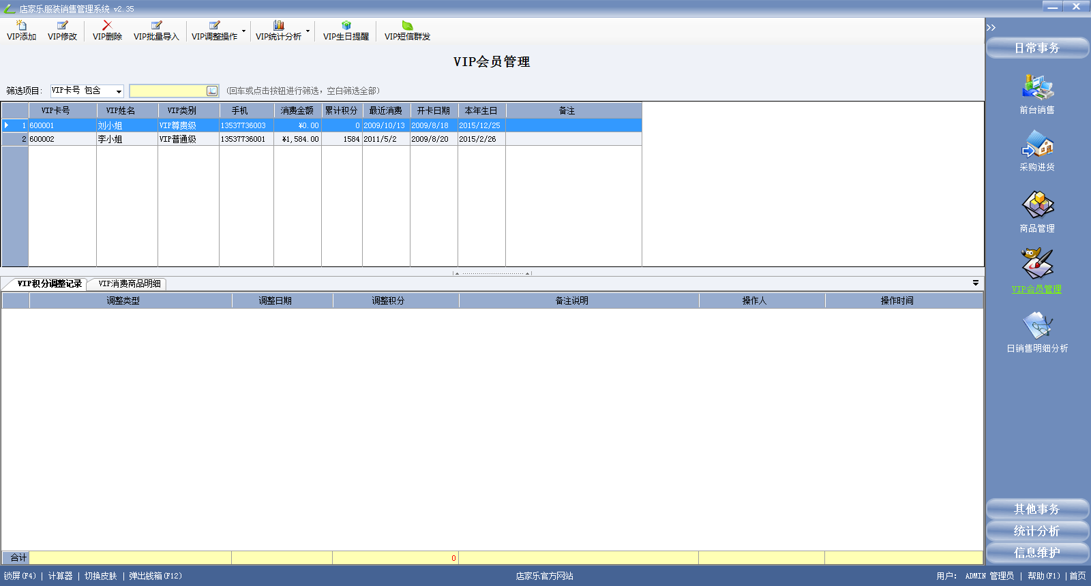
Task: Expand the 其他事务 sidebar section
Action: (1037, 509)
